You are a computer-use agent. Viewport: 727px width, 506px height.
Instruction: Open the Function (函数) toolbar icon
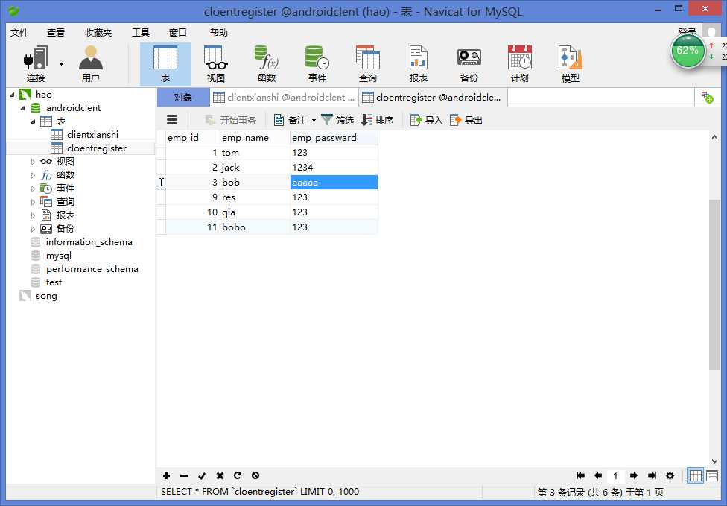267,64
